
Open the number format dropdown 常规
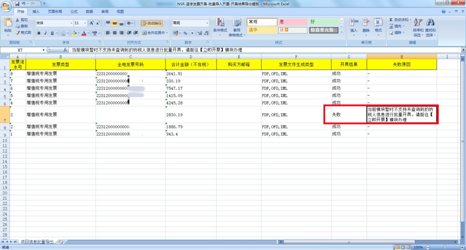point(207,23)
